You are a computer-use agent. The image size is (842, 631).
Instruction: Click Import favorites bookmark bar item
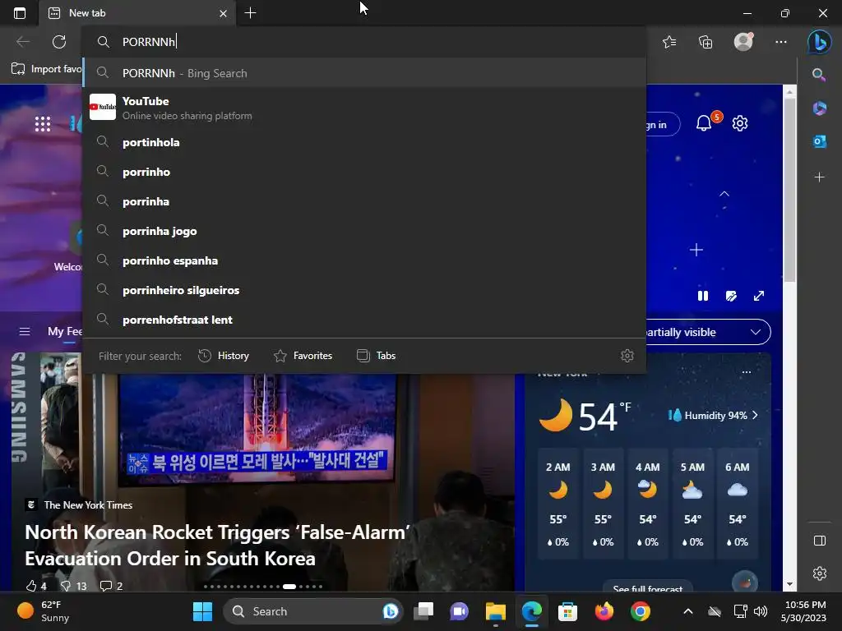(x=47, y=69)
